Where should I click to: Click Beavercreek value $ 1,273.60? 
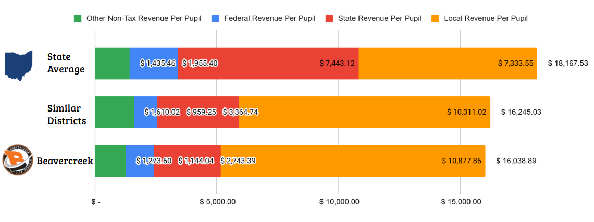[x=154, y=161]
